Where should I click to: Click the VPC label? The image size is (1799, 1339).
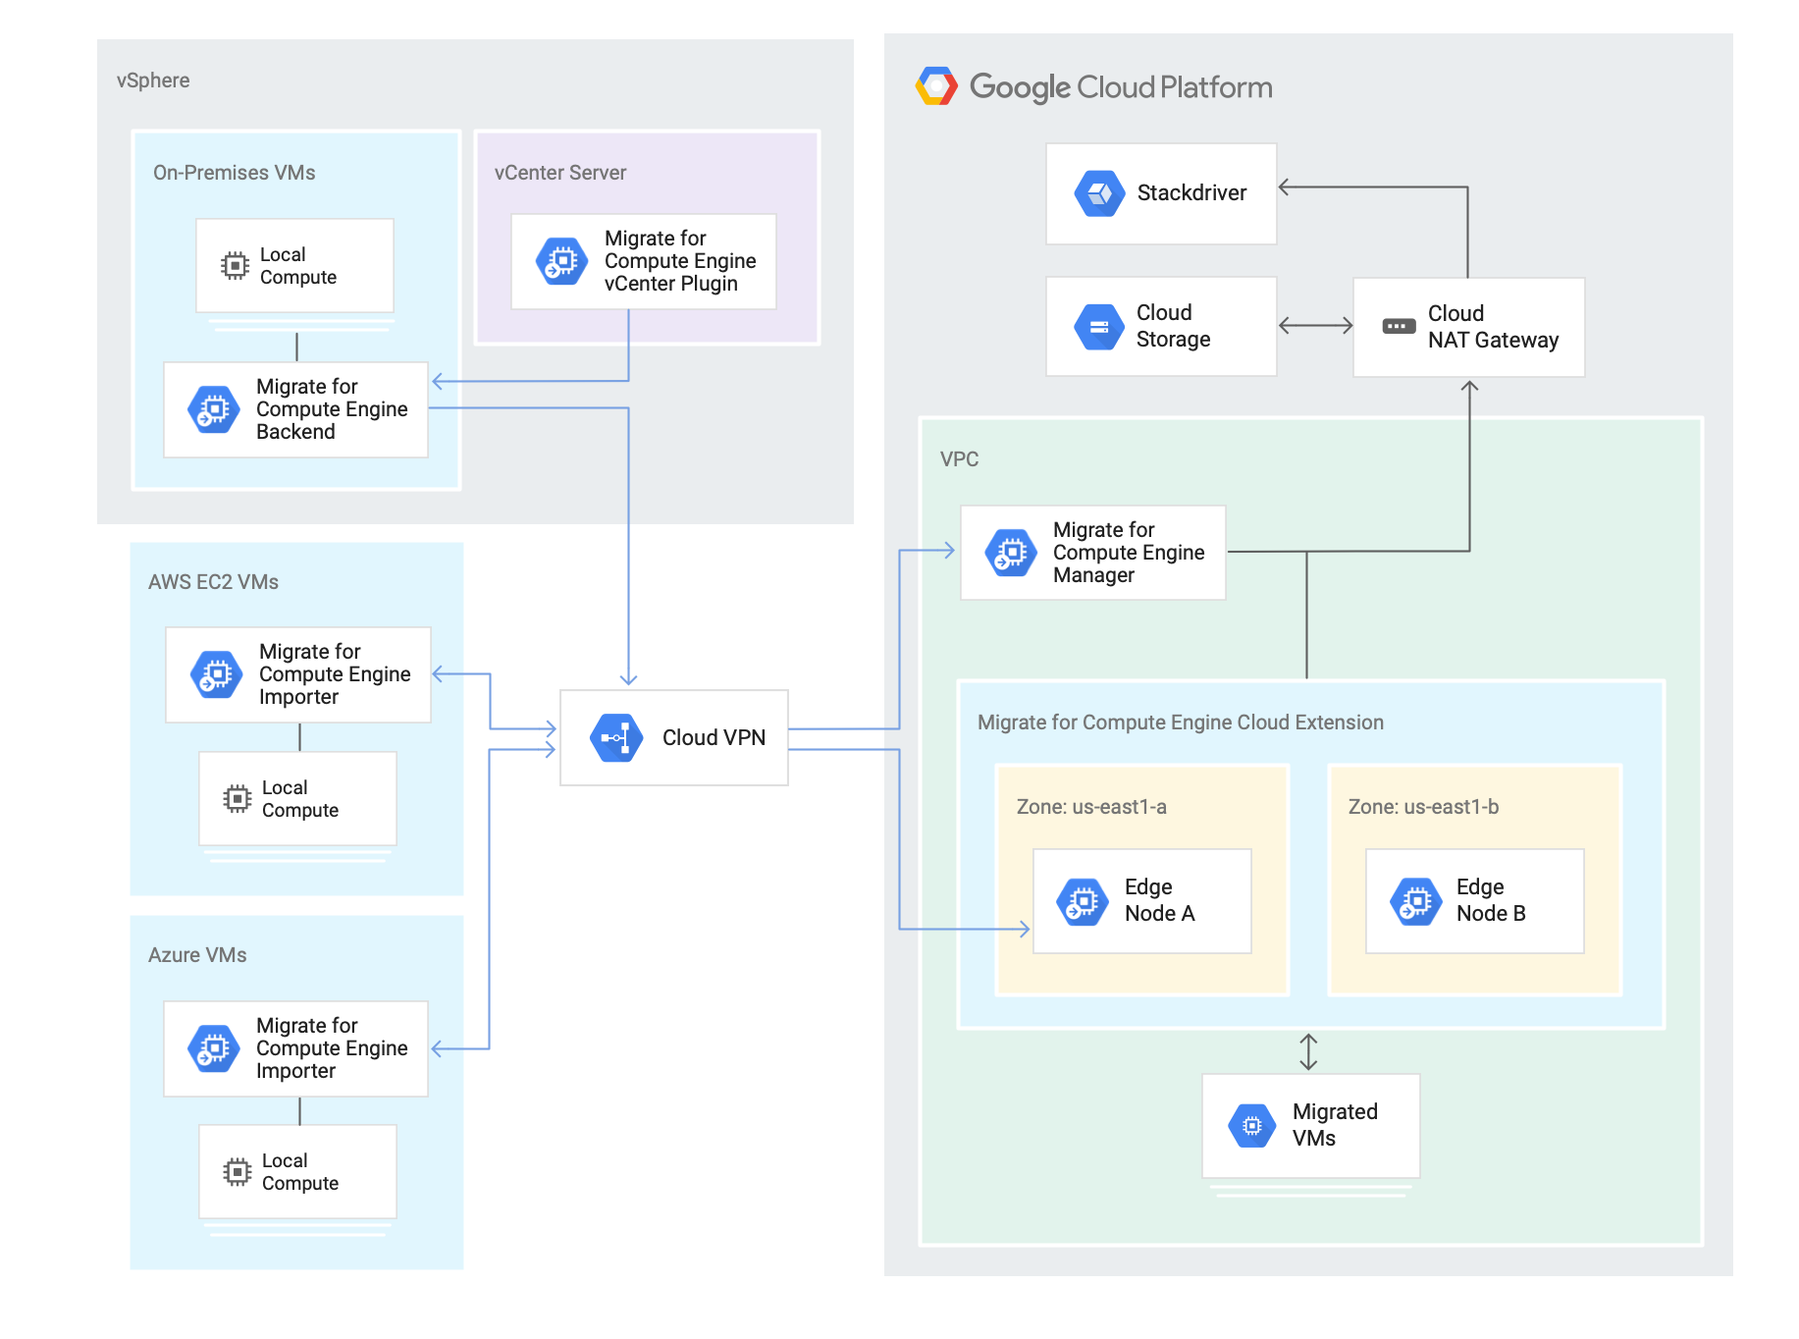(959, 459)
